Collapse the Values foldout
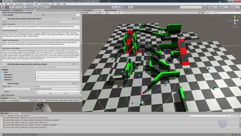 (x=2, y=70)
